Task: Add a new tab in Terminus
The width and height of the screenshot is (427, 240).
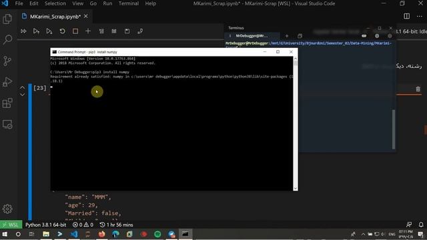Action: point(286,36)
